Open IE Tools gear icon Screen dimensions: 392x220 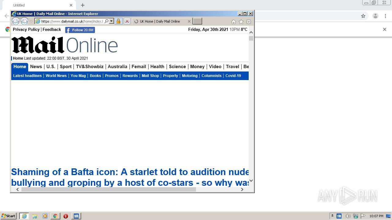(x=249, y=22)
